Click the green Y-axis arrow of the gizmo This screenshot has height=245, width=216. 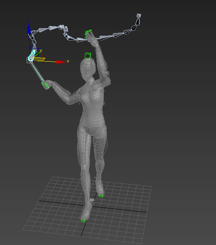[38, 54]
